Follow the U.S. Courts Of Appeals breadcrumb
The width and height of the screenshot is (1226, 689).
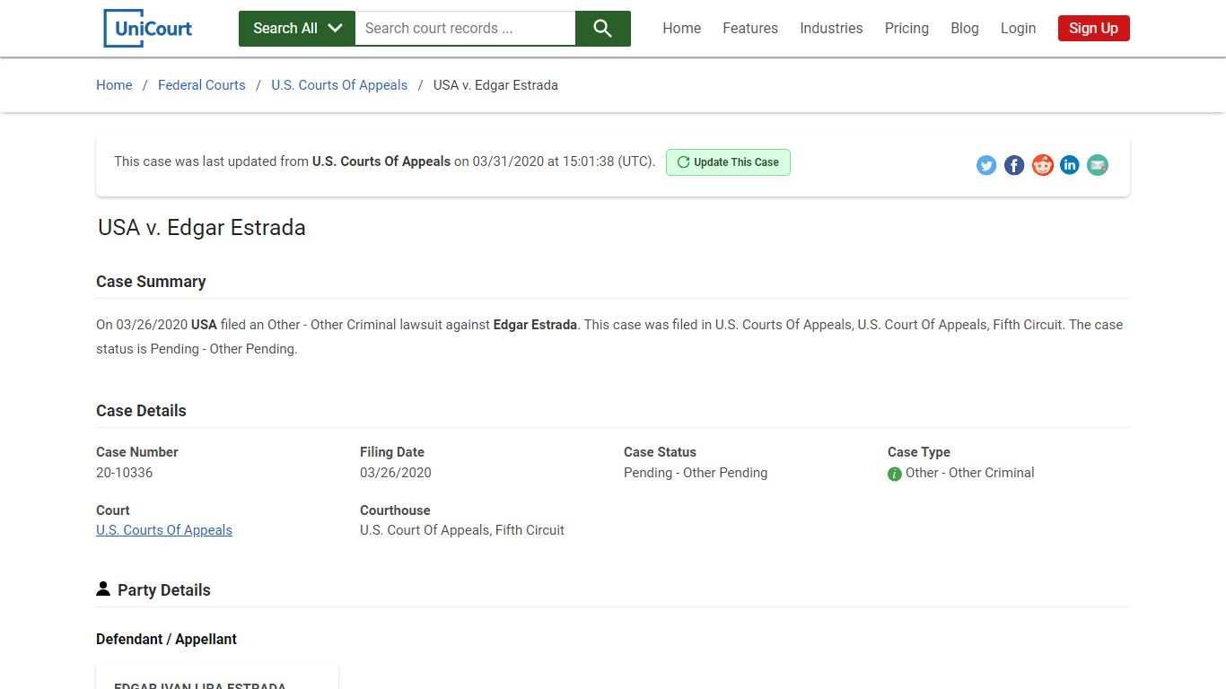click(x=339, y=85)
